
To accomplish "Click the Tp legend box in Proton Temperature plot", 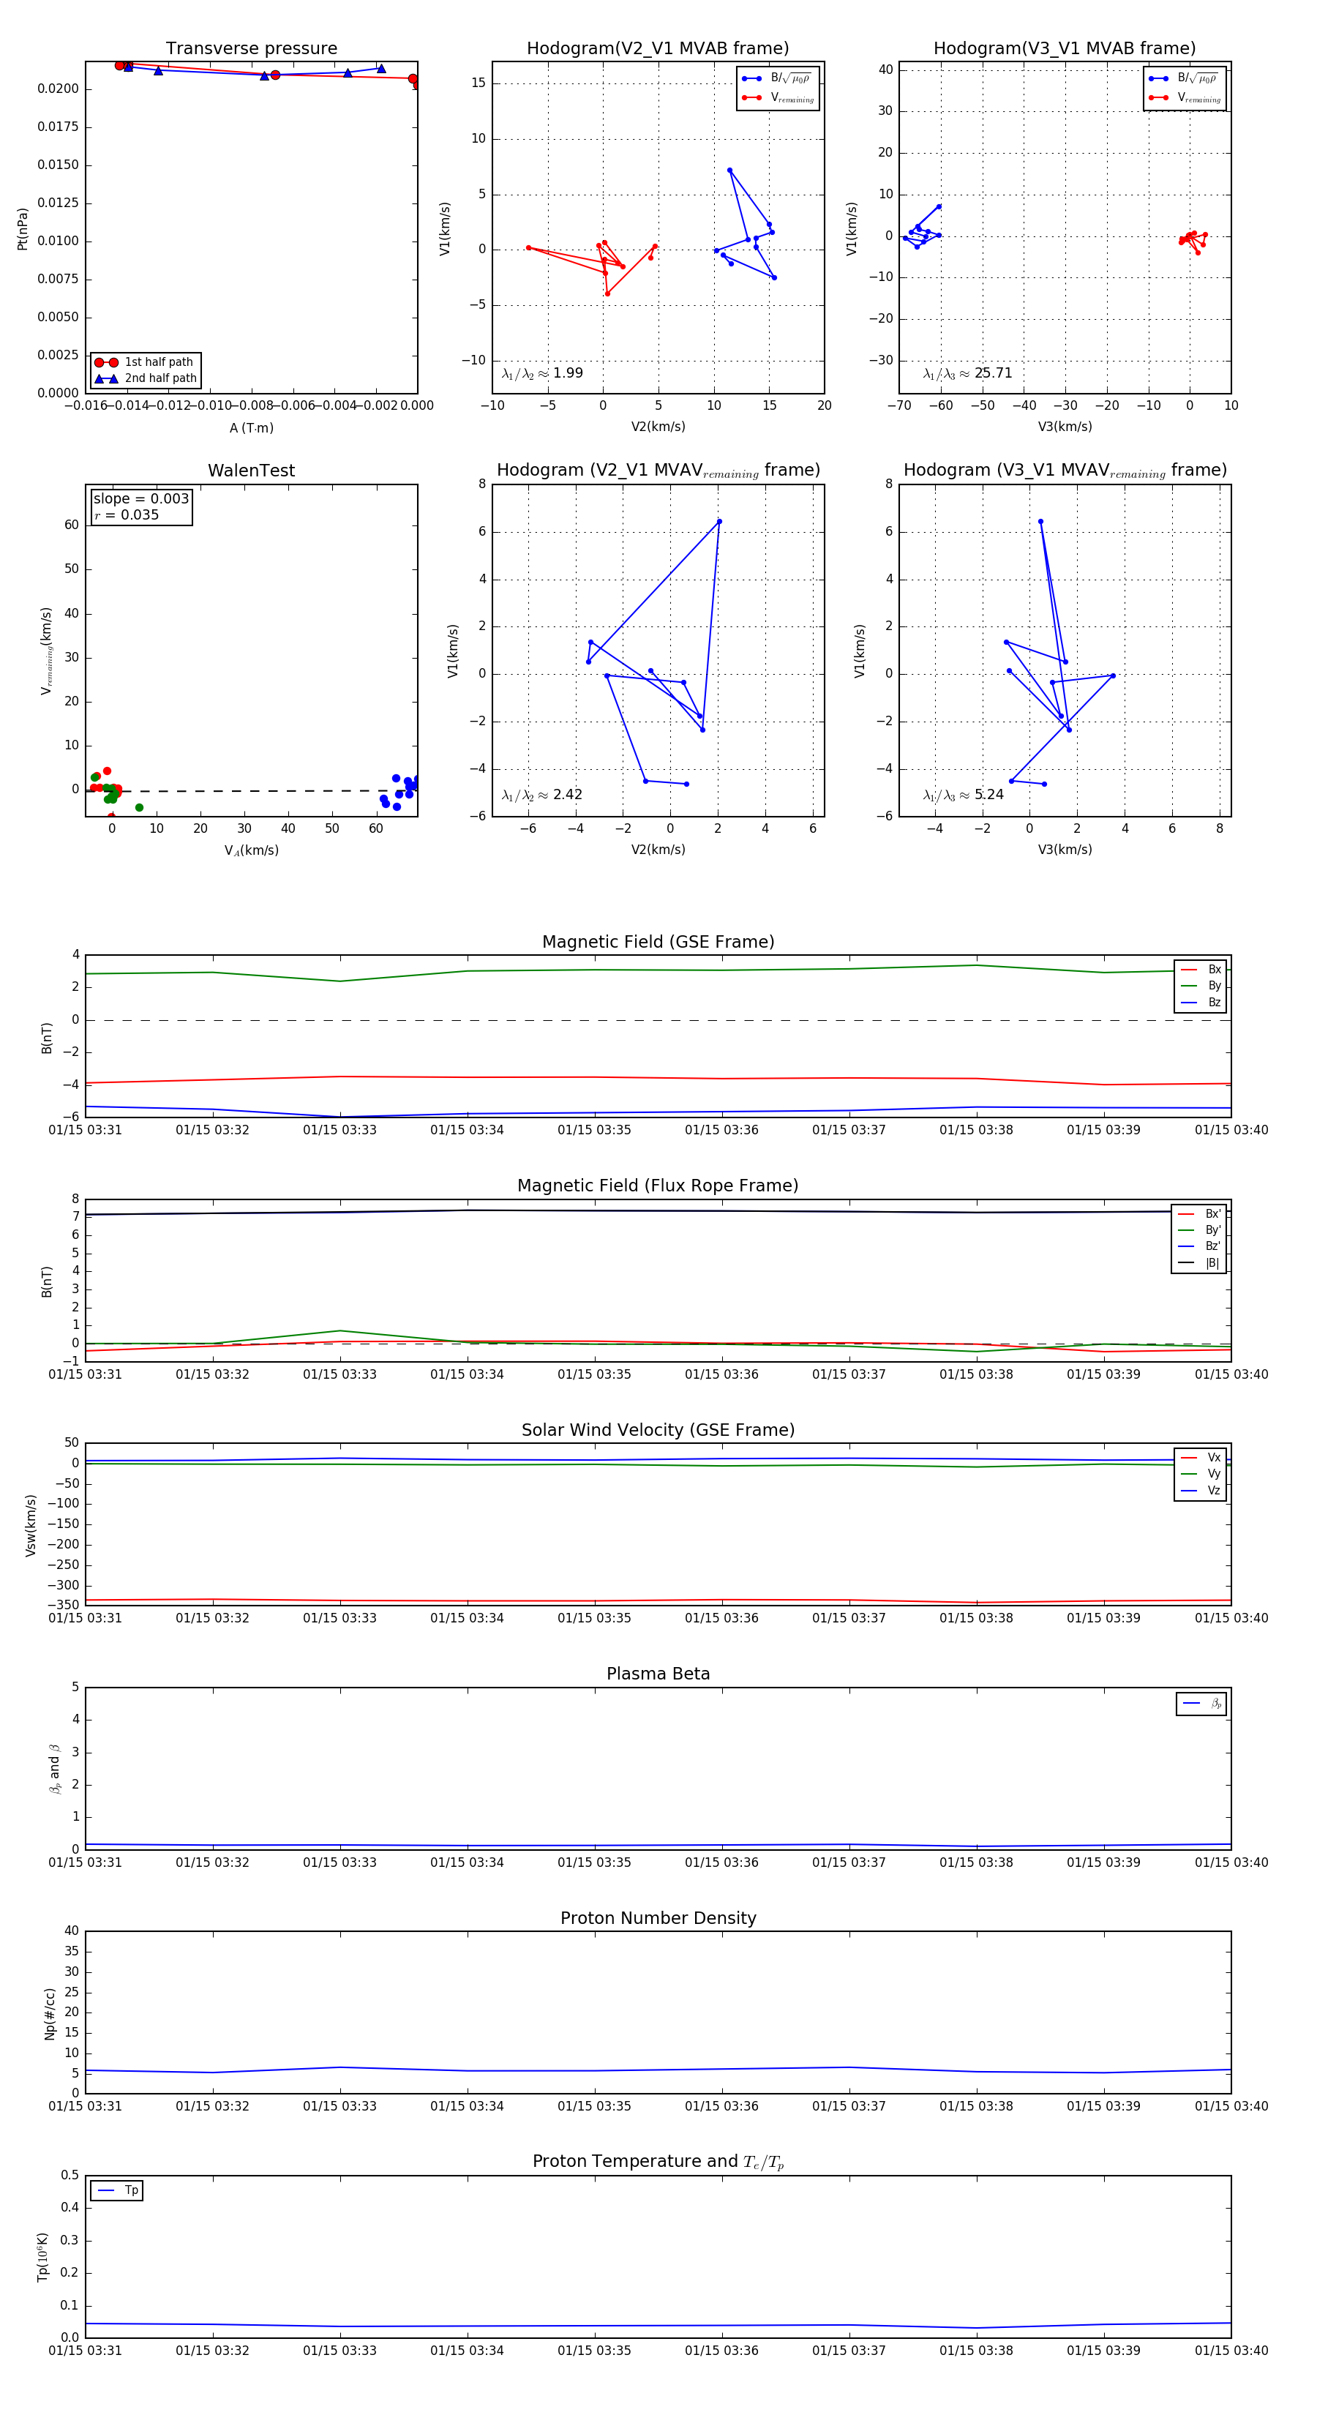I will (116, 2190).
